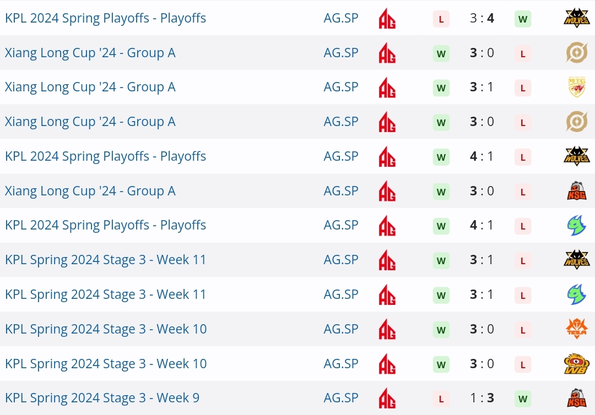595x415 pixels.
Task: Click the red L badge in the top row
Action: 441,19
